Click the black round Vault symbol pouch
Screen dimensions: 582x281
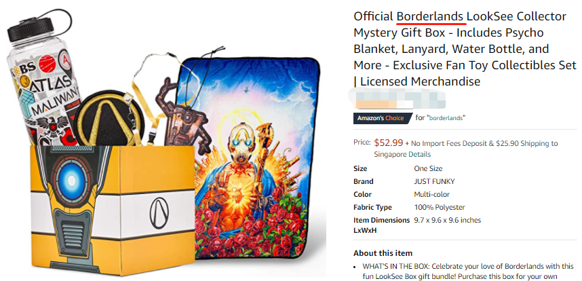pos(109,118)
